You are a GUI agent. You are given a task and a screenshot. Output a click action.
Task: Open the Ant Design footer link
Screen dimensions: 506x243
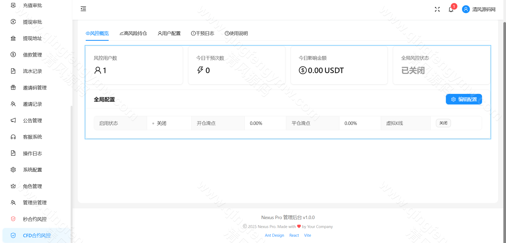click(x=274, y=235)
